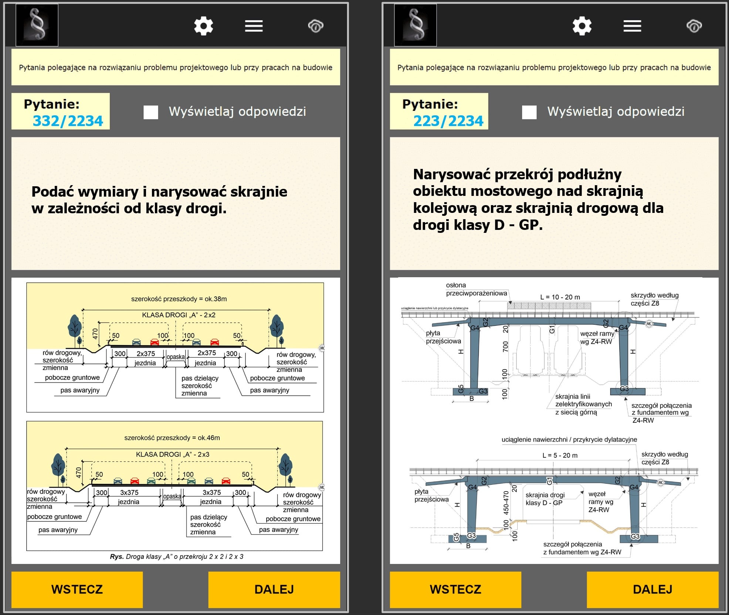Open road class A 2x3 diagram
729x615 pixels.
pos(174,486)
